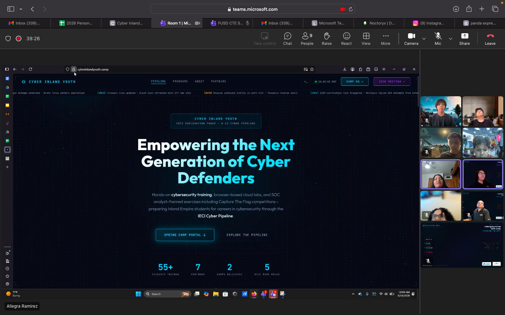The height and width of the screenshot is (315, 505).
Task: Show the People participants list
Action: (x=307, y=38)
